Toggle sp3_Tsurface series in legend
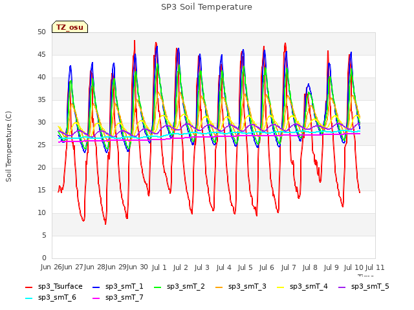 [54, 286]
